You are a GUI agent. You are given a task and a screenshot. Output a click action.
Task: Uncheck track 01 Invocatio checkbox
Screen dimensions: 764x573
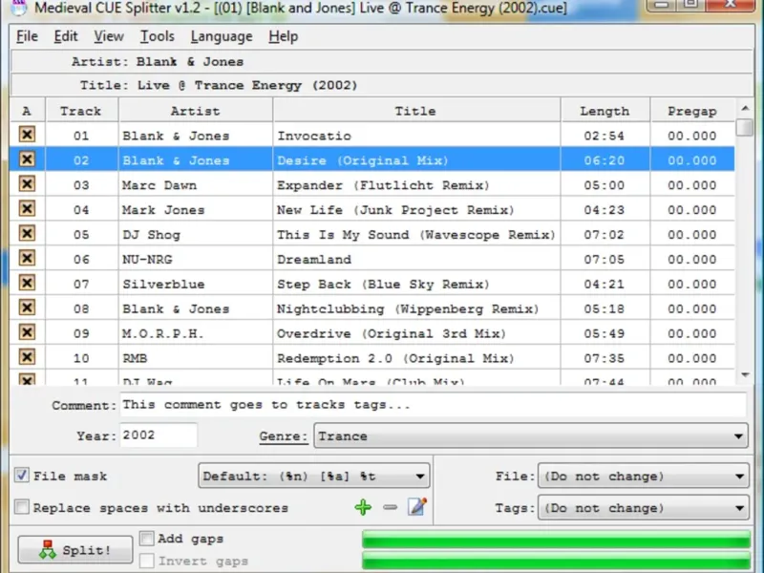pos(27,135)
